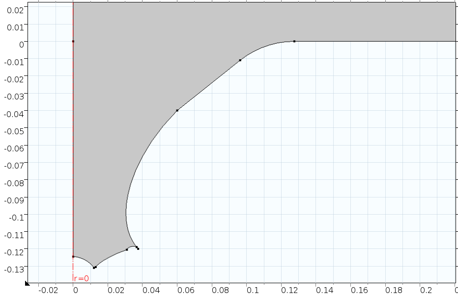This screenshot has width=458, height=294.
Task: Pick the vertex where the arc meets the z=0 line
Action: point(294,41)
